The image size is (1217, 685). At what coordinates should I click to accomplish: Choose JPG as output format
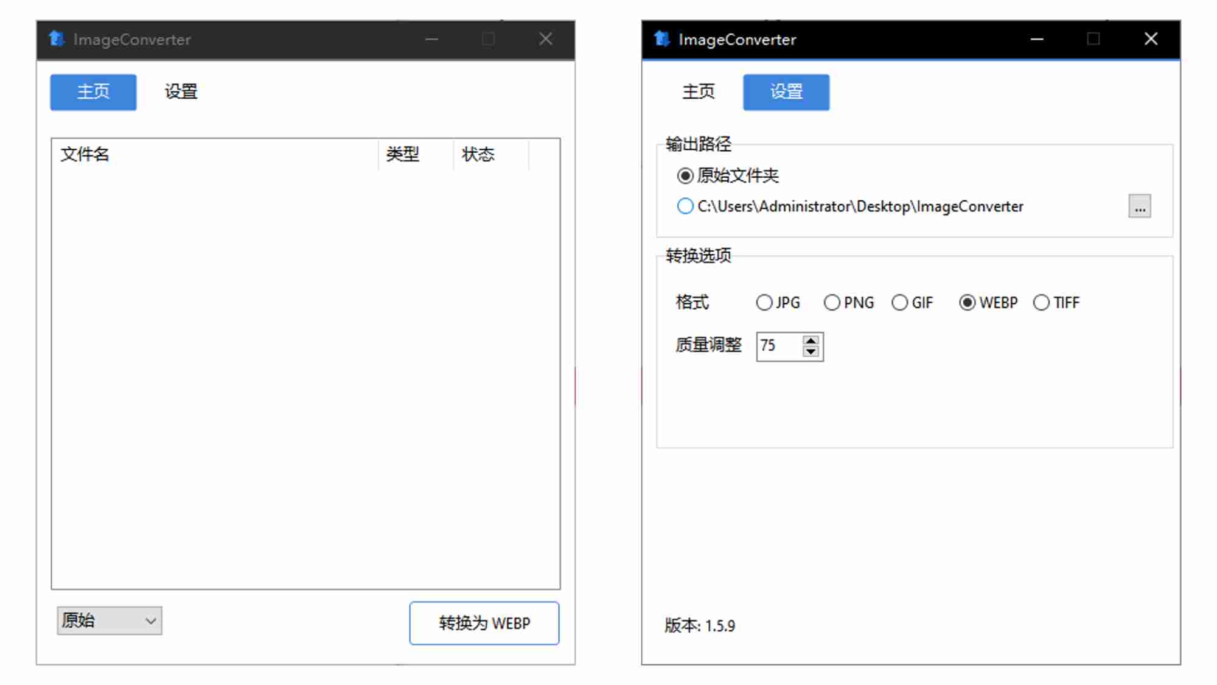click(x=764, y=303)
